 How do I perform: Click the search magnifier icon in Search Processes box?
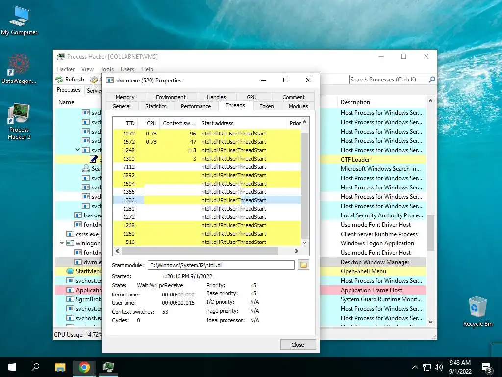click(x=432, y=79)
